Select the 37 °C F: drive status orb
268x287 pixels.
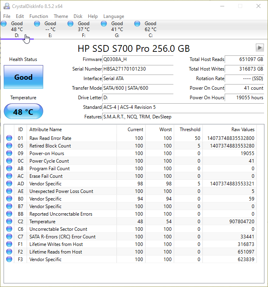[x=70, y=24]
